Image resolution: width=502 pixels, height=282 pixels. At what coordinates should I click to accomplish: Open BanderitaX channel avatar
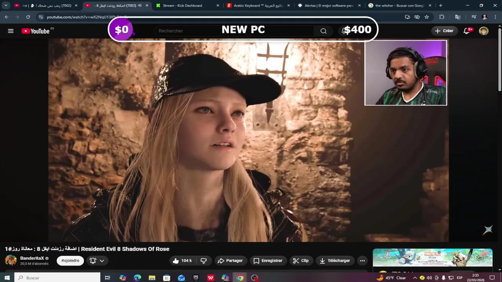coord(11,260)
